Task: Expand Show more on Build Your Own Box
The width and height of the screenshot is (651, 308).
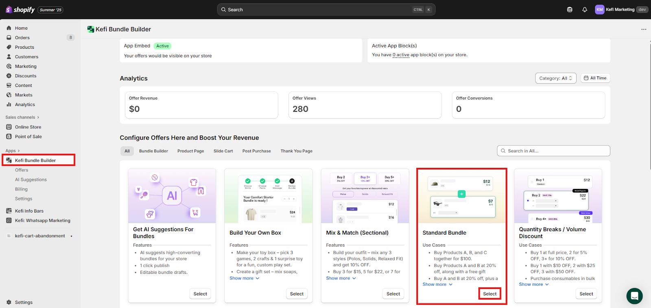Action: pyautogui.click(x=244, y=278)
